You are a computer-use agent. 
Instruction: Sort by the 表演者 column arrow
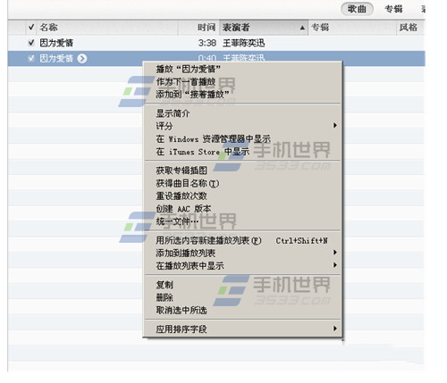[302, 28]
